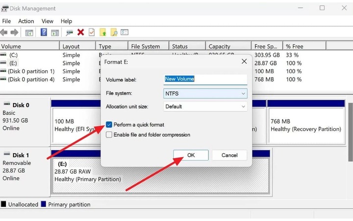Sort by the Status column header
353x221 pixels.
(187, 46)
